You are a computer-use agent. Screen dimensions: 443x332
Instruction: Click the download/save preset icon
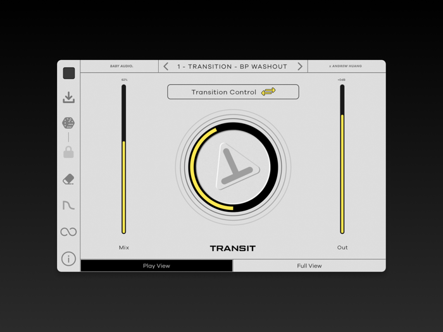[x=68, y=97]
